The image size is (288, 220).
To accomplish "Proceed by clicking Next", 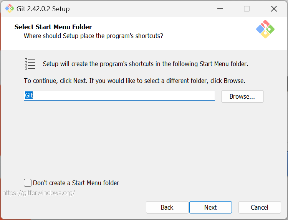I will (210, 207).
